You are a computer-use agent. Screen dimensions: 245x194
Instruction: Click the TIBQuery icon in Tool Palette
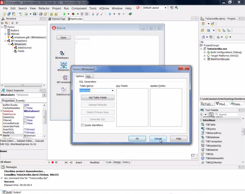point(203,129)
